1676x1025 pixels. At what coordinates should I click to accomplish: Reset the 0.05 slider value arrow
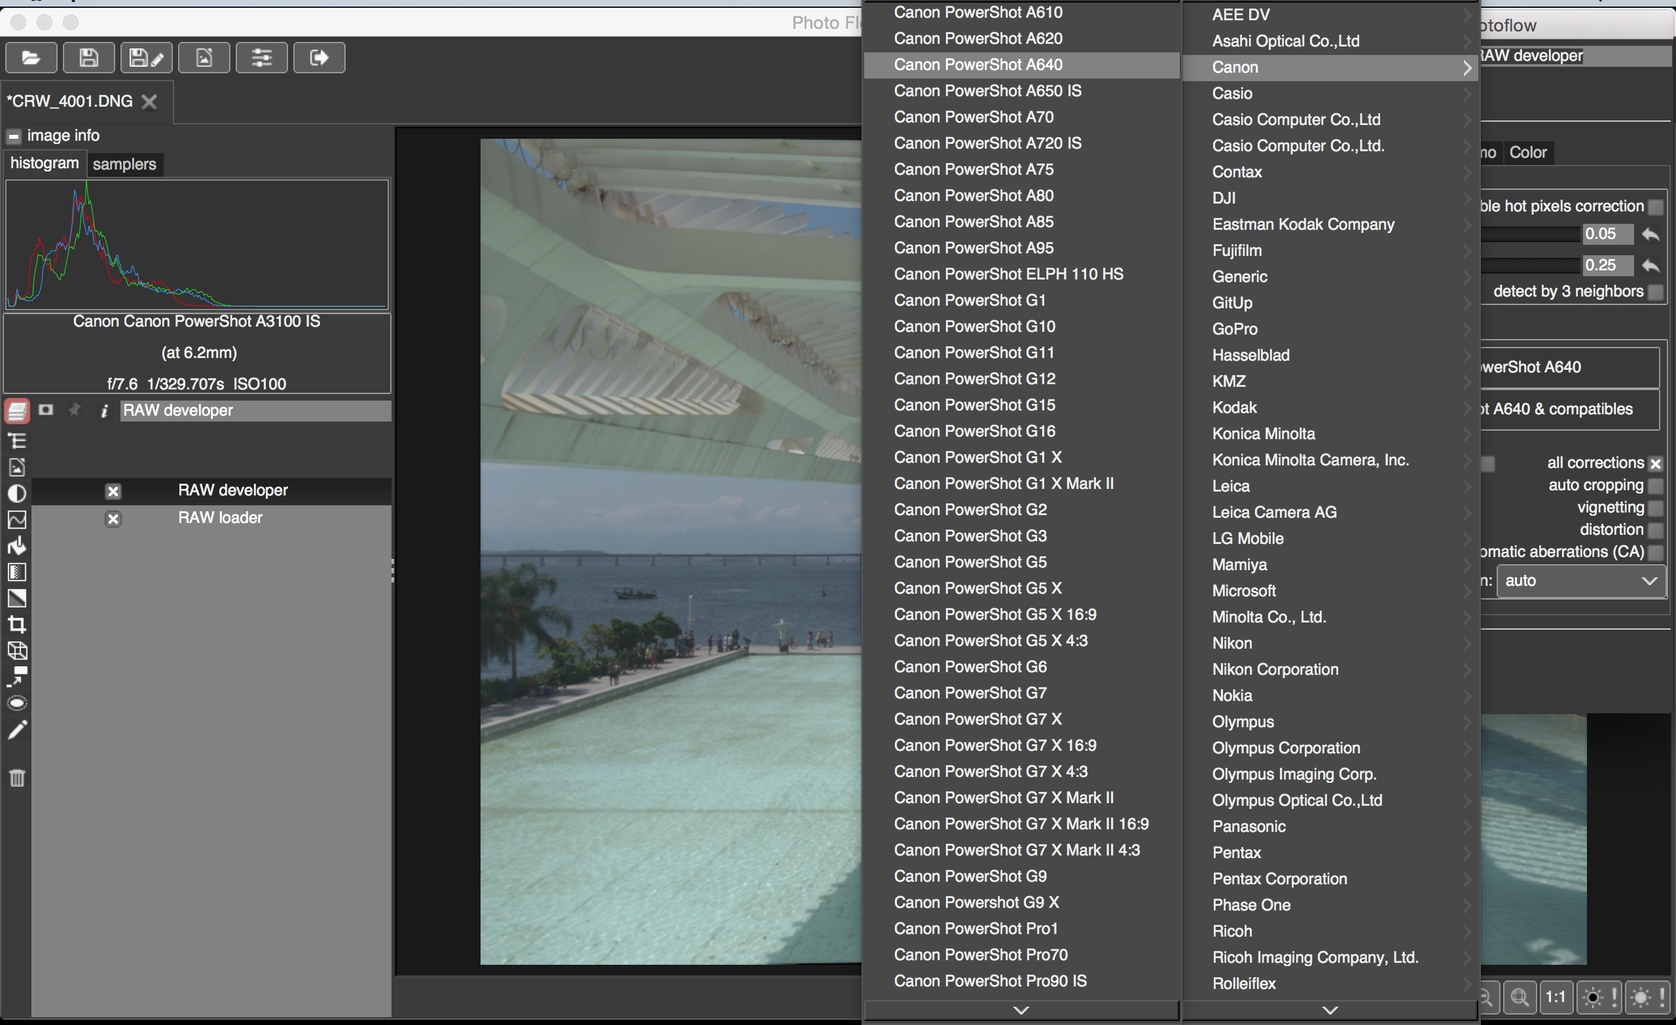tap(1650, 234)
